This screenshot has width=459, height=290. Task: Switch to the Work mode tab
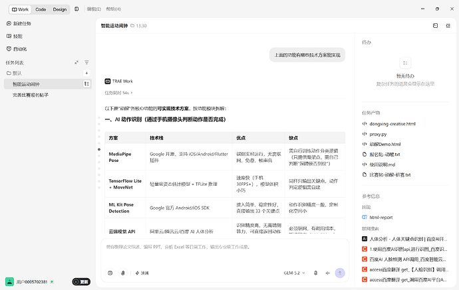pyautogui.click(x=20, y=9)
